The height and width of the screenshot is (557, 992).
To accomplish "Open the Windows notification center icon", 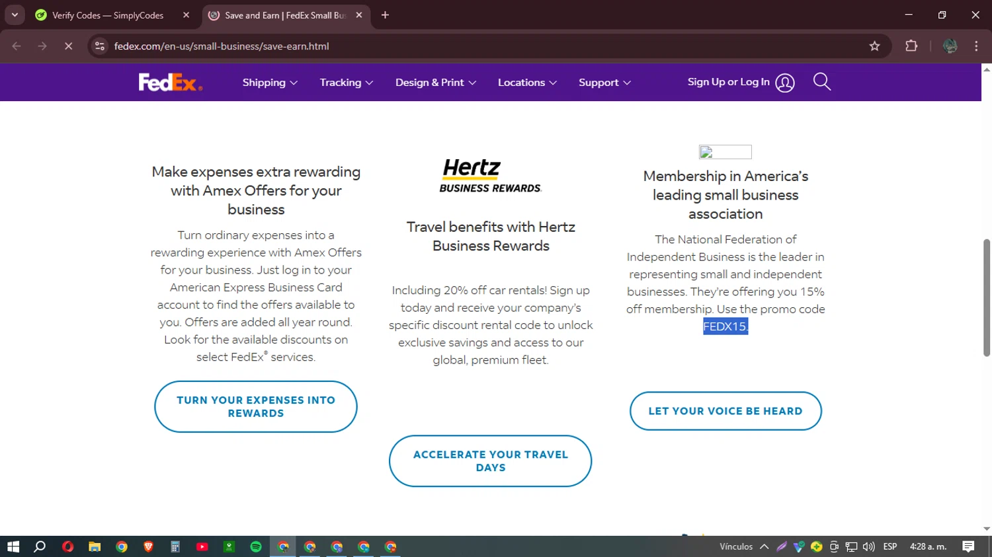I will 968,546.
